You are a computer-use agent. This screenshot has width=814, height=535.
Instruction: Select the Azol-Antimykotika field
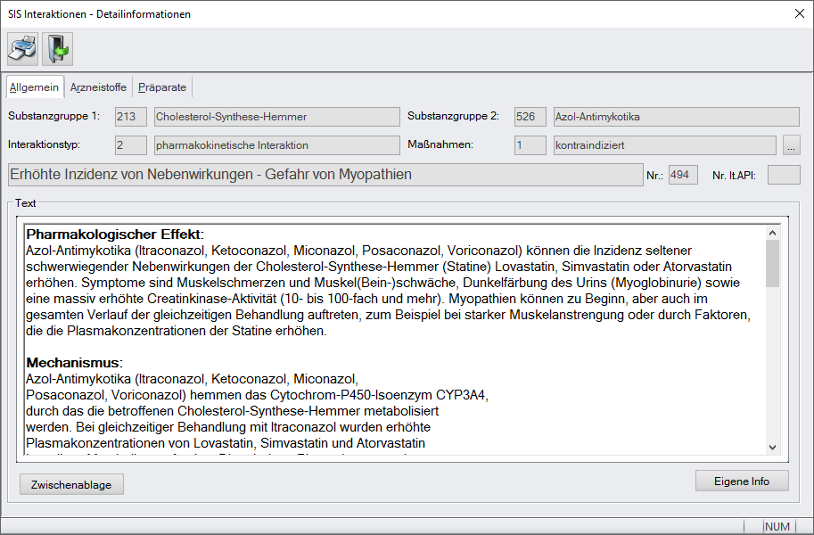[x=675, y=117]
